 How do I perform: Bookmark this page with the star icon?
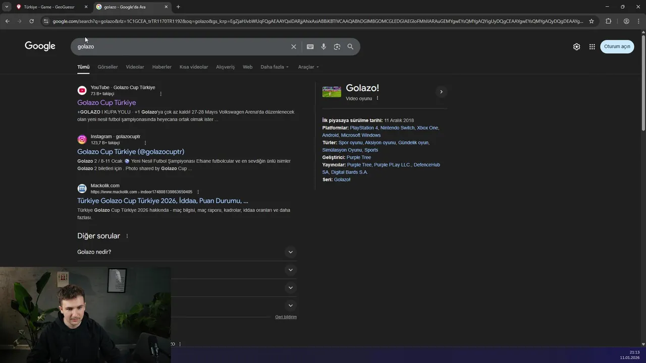click(x=591, y=21)
